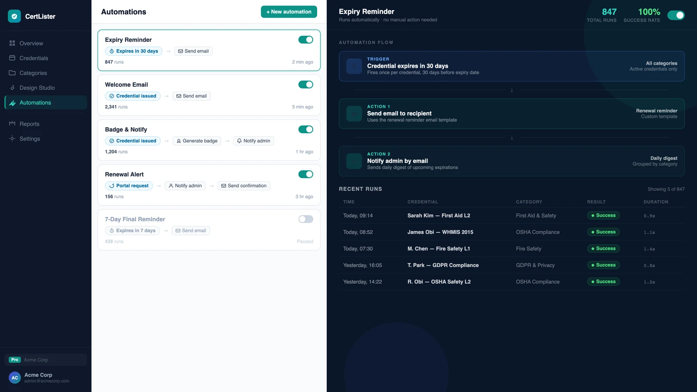
Task: Click Notify admin chip in Renewal Alert card
Action: 185,186
